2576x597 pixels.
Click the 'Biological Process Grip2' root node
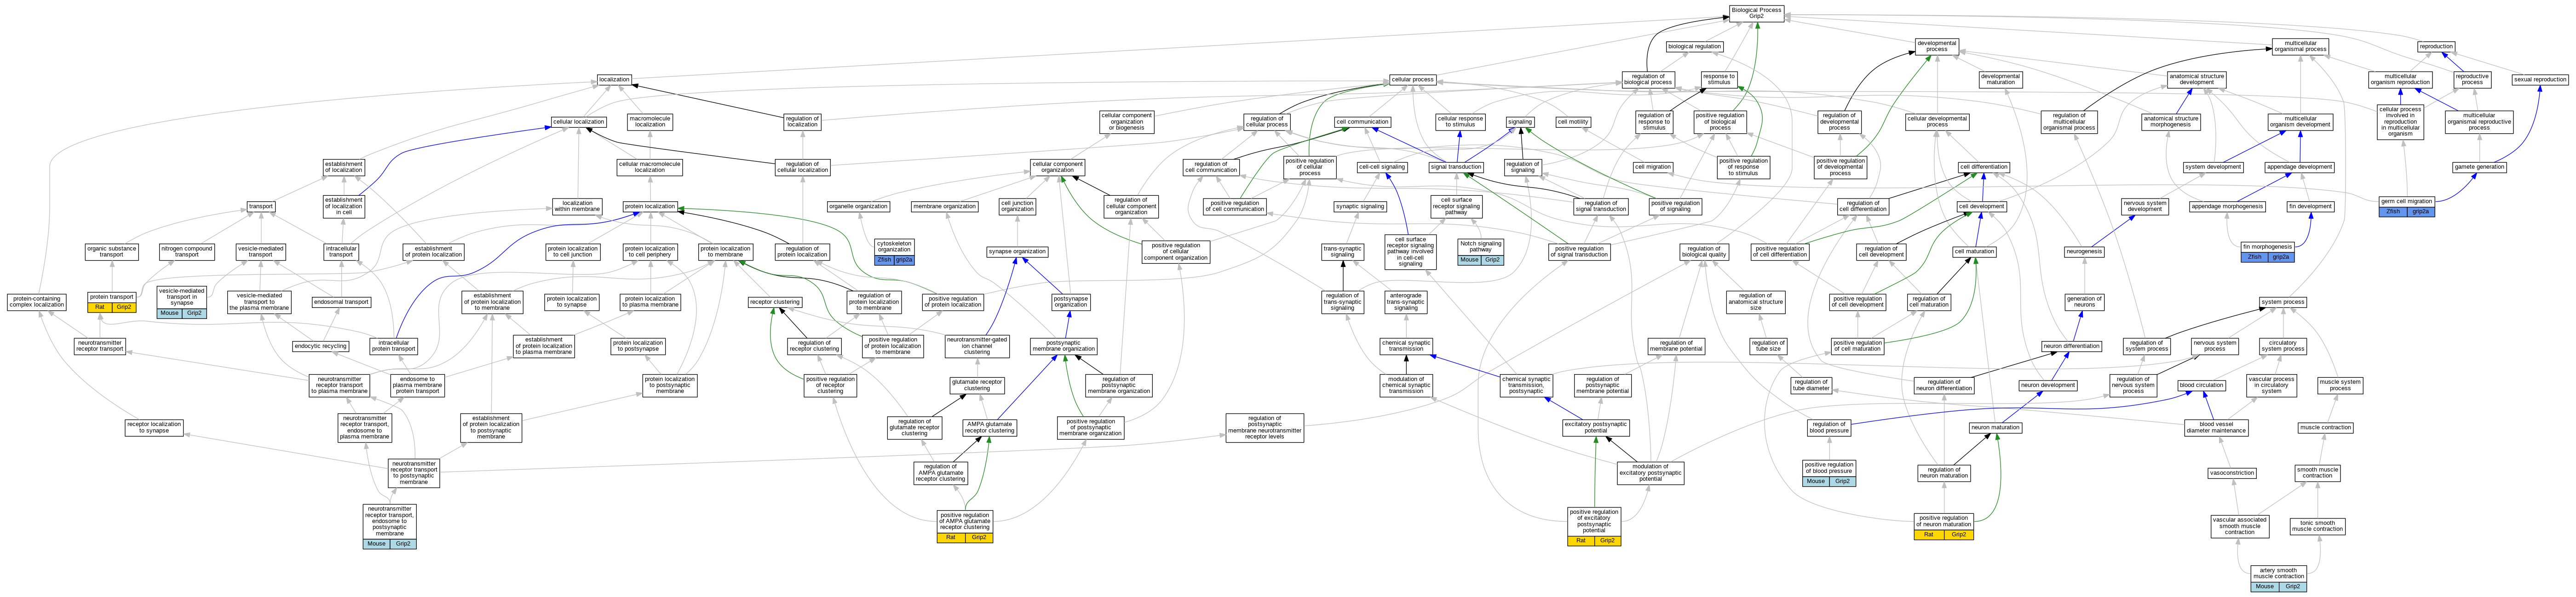1756,13
